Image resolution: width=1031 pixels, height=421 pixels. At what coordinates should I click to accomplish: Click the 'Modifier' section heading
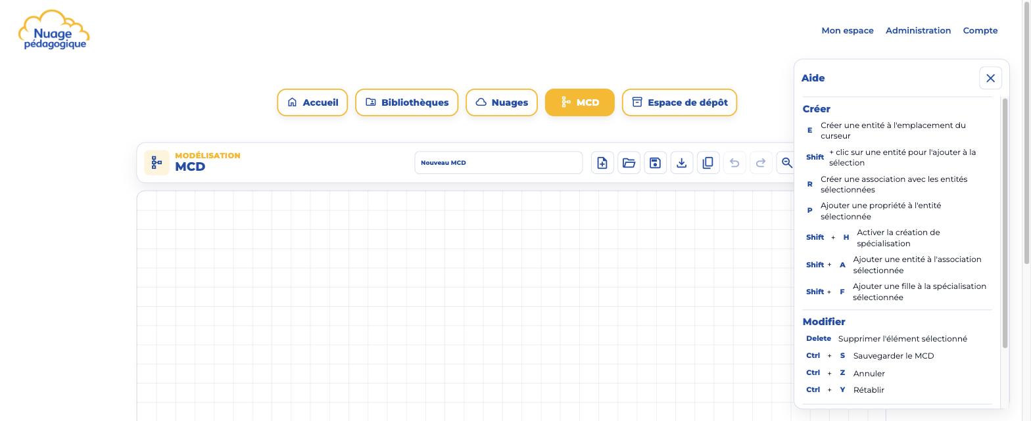[824, 322]
